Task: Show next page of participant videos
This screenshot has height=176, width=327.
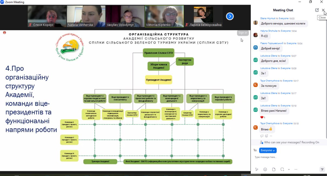Action: (x=230, y=16)
